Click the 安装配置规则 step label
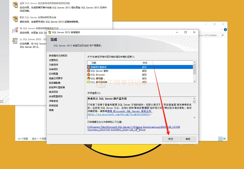 (56, 96)
